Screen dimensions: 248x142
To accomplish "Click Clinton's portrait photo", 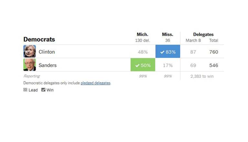I will click(x=29, y=52).
